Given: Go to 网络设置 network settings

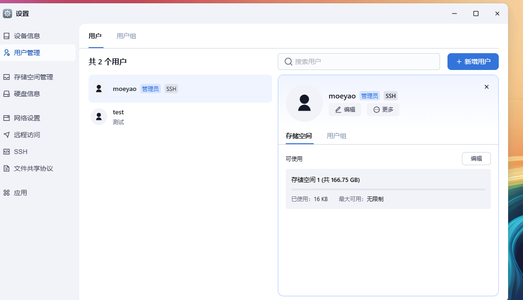Looking at the screenshot, I should pyautogui.click(x=27, y=118).
